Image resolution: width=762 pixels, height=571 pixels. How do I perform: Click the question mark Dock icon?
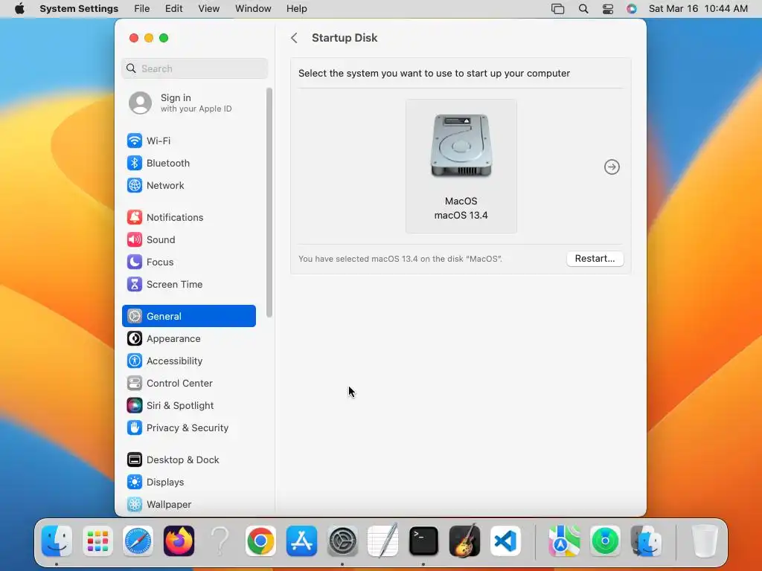pos(220,541)
